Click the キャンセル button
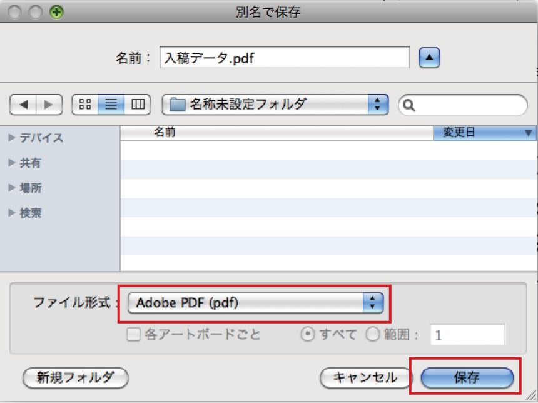The height and width of the screenshot is (403, 538). 365,377
